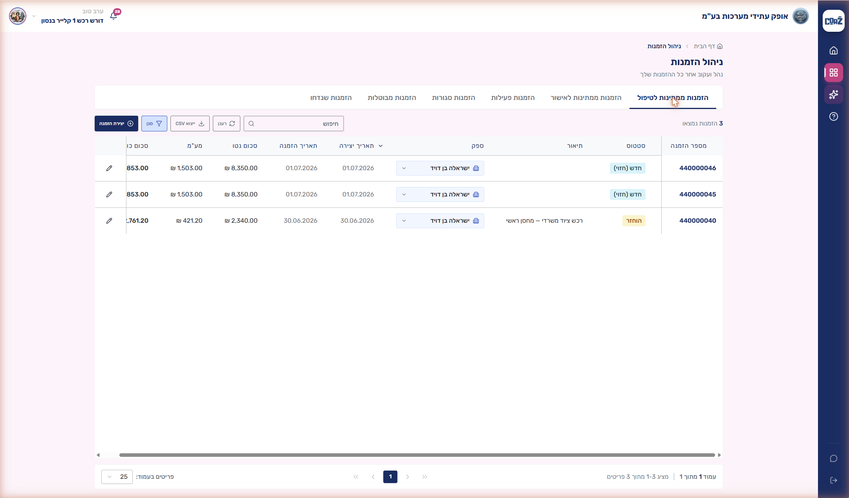Screen dimensions: 849x498
Task: Focus the חיפוש search field
Action: [x=294, y=124]
